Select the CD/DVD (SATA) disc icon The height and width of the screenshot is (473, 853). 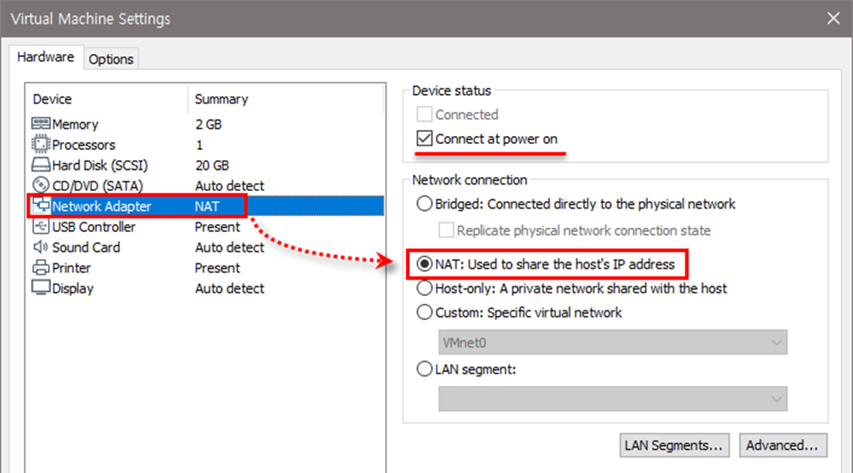pyautogui.click(x=41, y=185)
